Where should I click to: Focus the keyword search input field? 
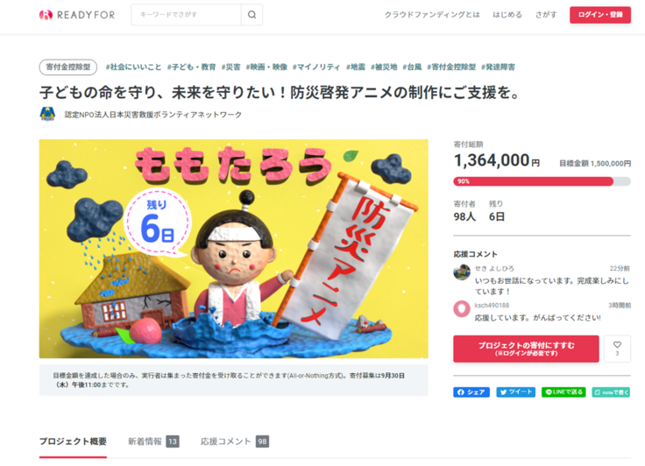186,15
